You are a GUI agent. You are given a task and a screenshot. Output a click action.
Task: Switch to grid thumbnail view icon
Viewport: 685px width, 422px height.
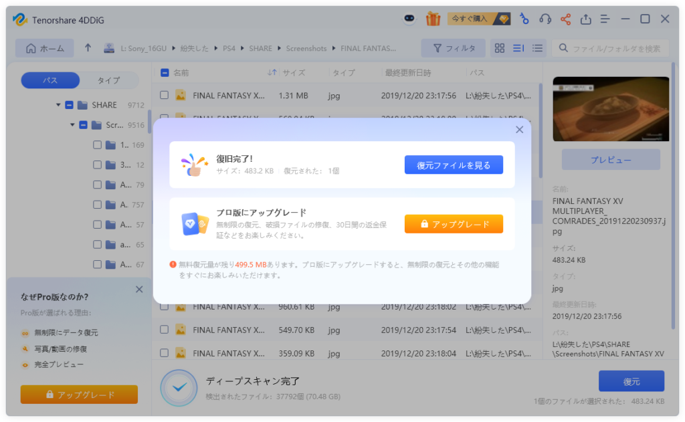pos(500,49)
